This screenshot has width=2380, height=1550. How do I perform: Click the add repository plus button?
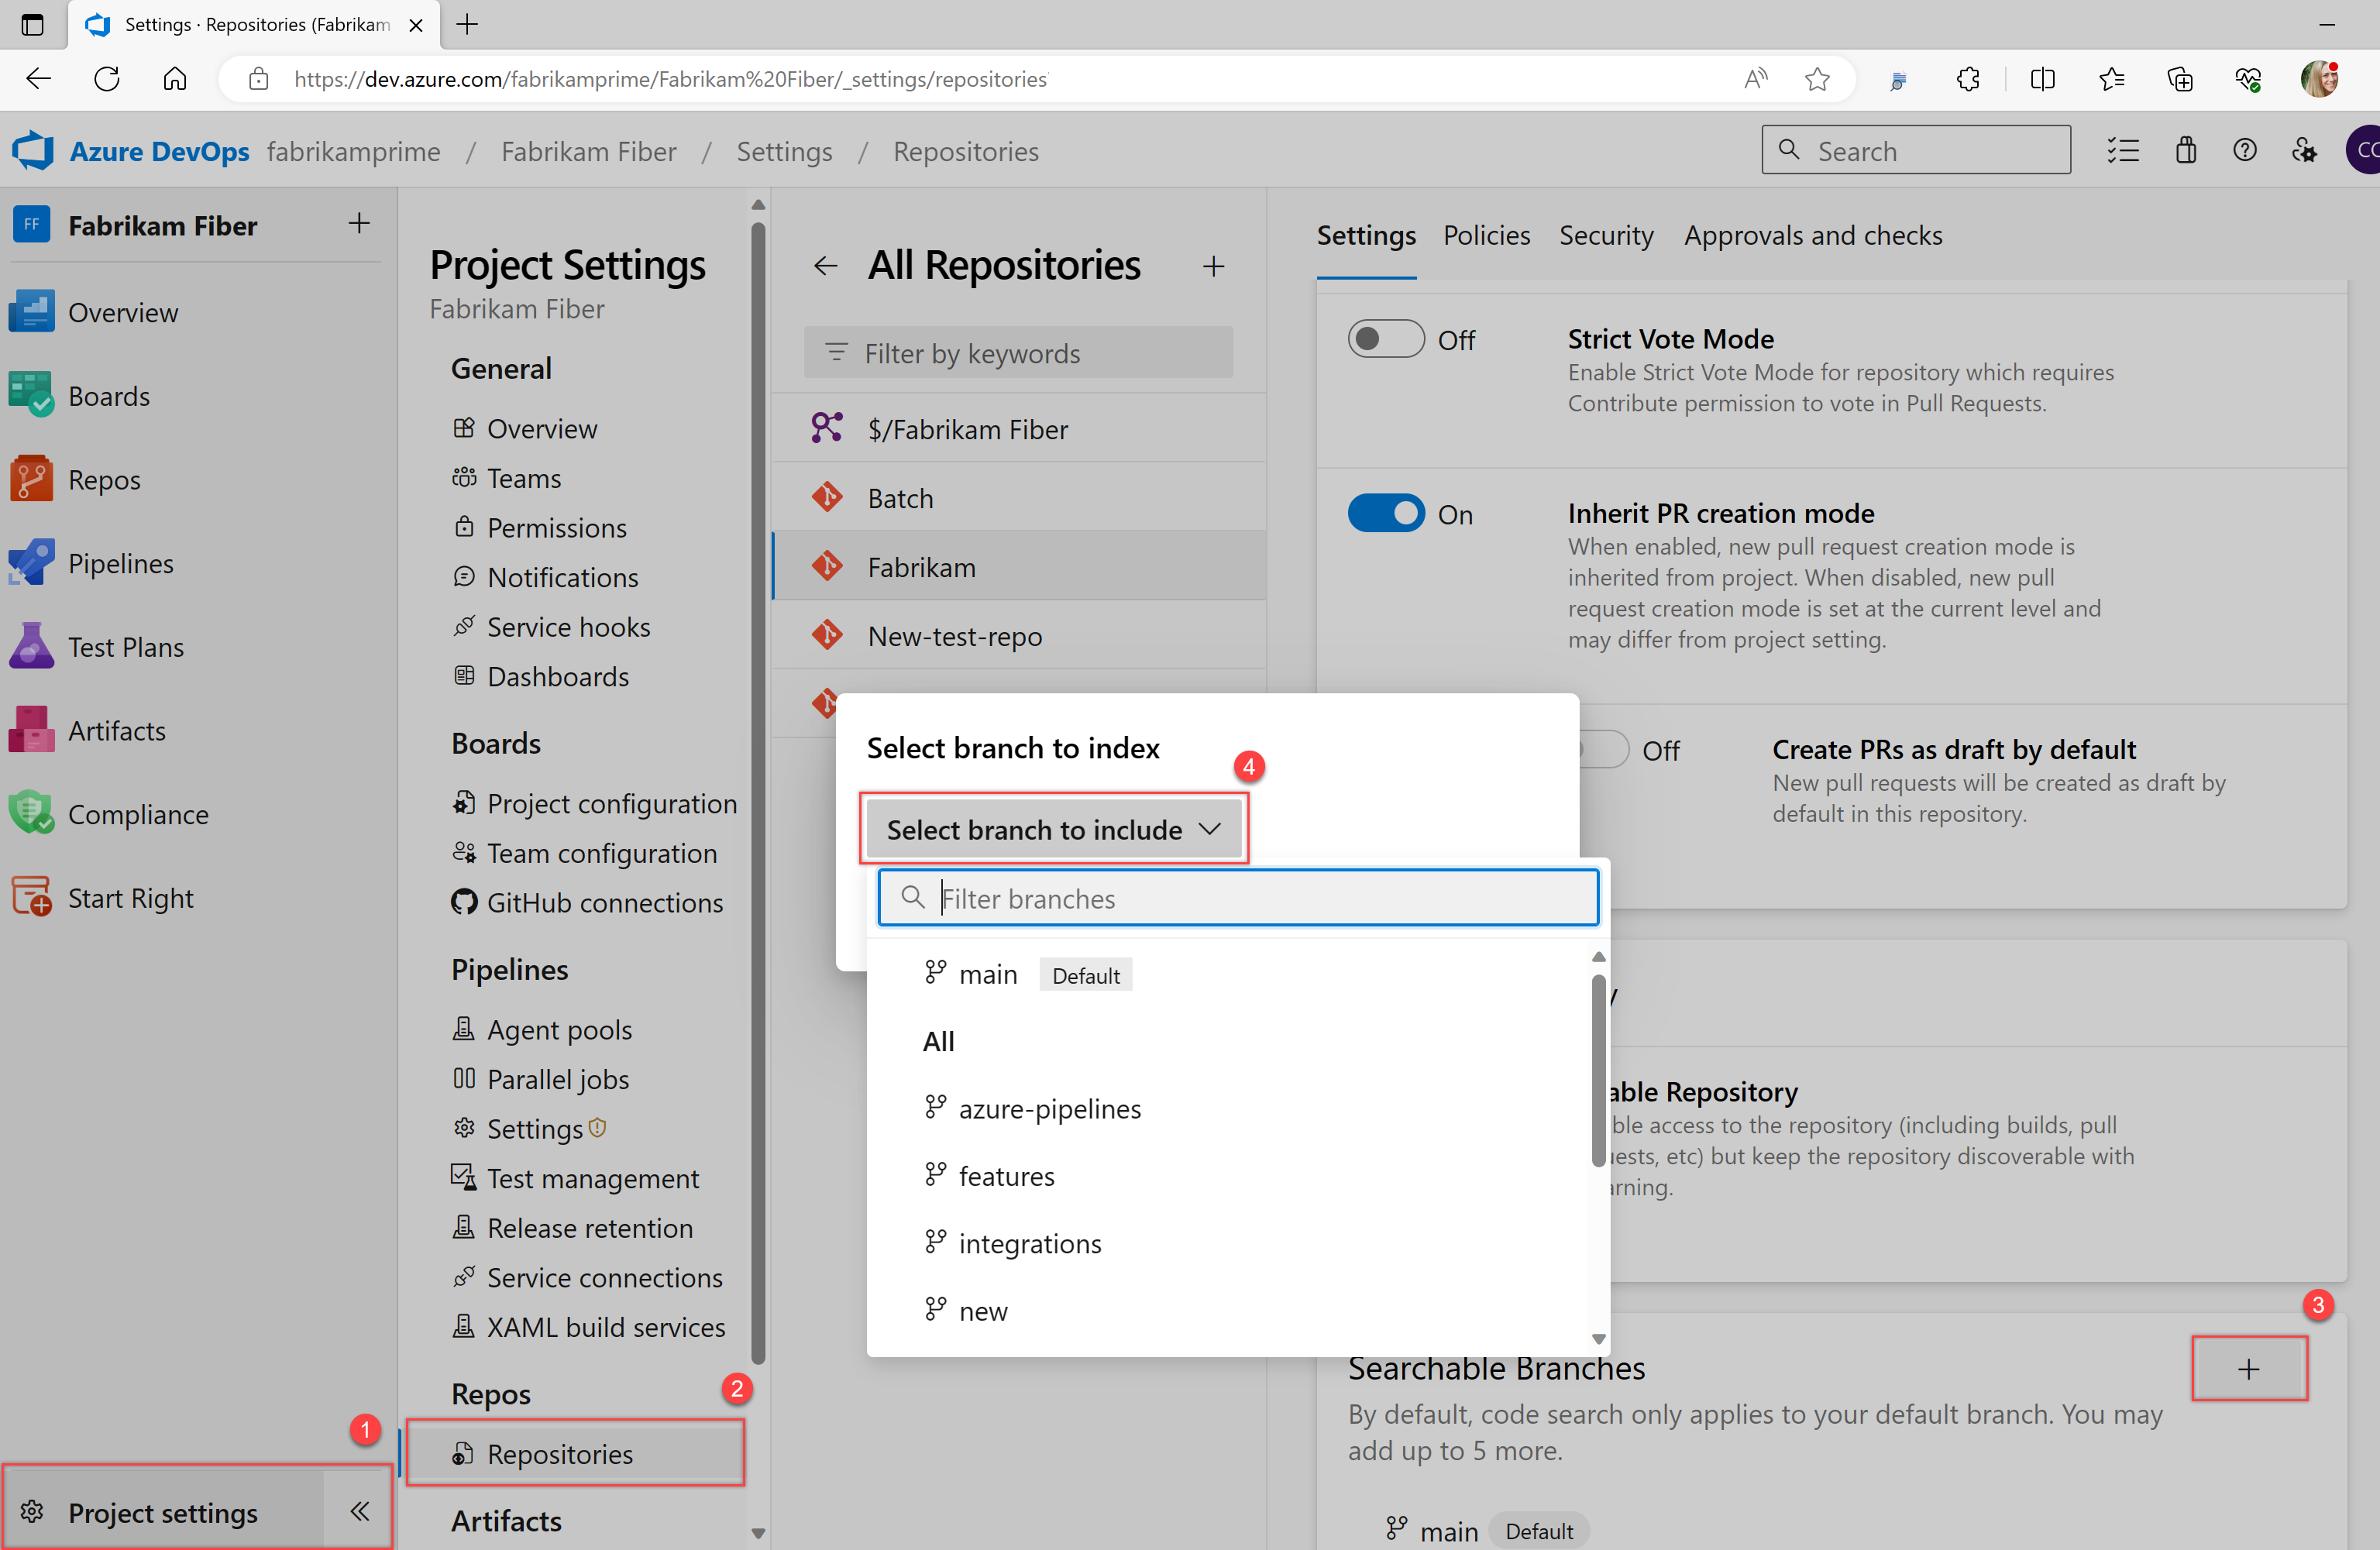coord(1214,263)
